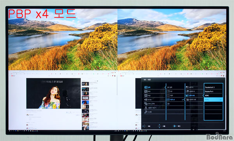Viewport: 234px width, 141px height.
Task: Choose the PIP mode icon
Action: coord(168,92)
